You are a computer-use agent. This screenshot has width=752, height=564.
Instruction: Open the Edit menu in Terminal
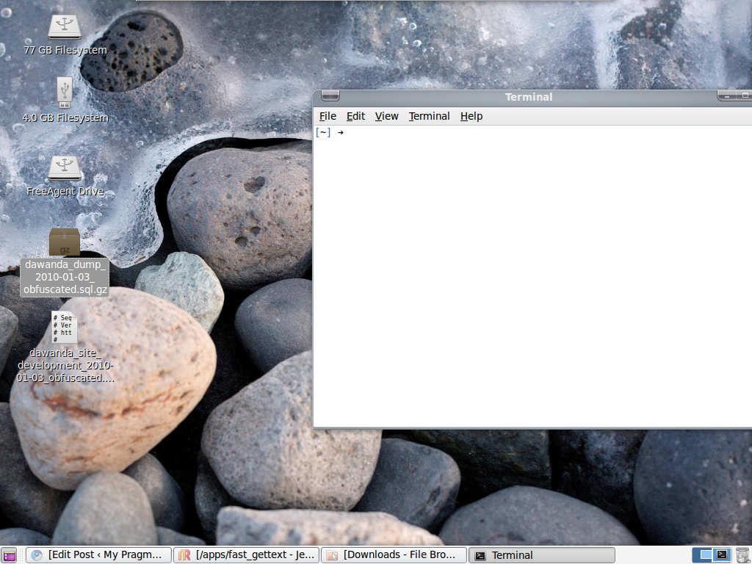click(x=355, y=116)
